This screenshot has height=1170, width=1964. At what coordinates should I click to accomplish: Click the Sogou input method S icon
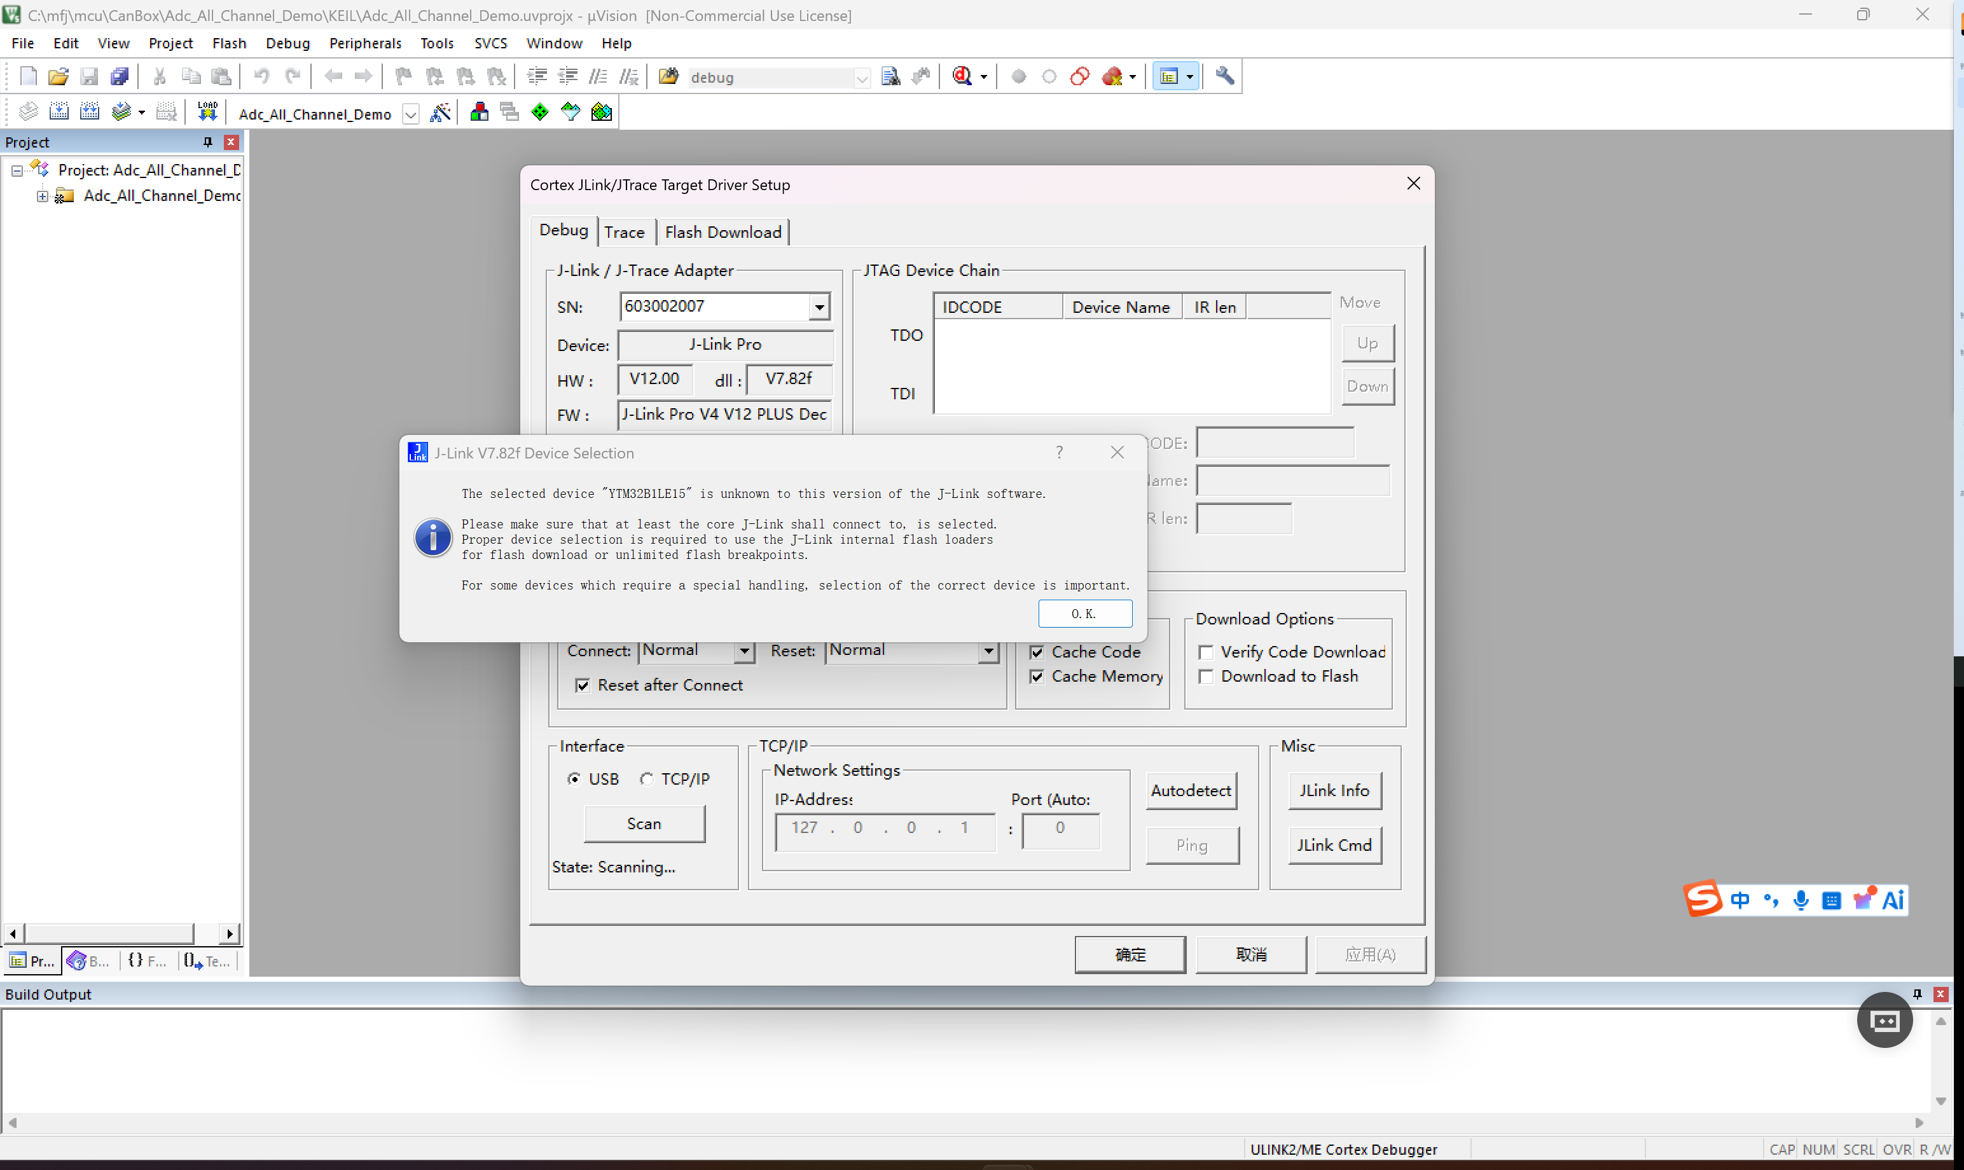(1703, 898)
